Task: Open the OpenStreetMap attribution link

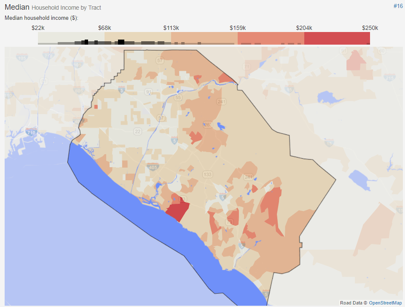Action: [x=385, y=302]
